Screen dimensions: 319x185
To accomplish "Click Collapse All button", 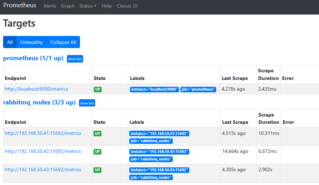I will point(63,42).
